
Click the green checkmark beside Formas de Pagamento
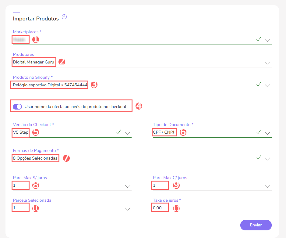point(259,158)
